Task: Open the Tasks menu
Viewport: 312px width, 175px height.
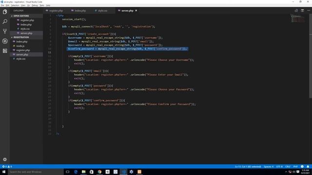Action: [x=42, y=5]
